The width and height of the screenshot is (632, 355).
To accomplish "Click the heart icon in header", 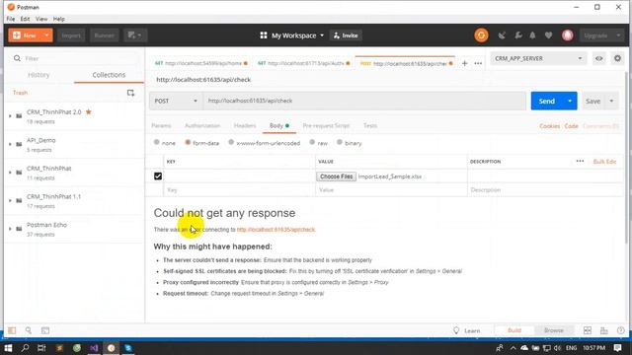I will click(549, 35).
